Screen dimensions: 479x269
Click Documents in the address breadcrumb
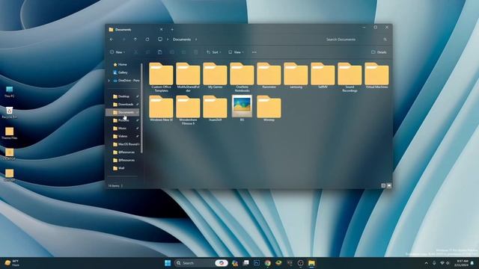(x=182, y=40)
